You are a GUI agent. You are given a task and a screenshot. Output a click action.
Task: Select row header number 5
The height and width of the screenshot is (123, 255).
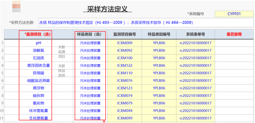pyautogui.click(x=2, y=73)
